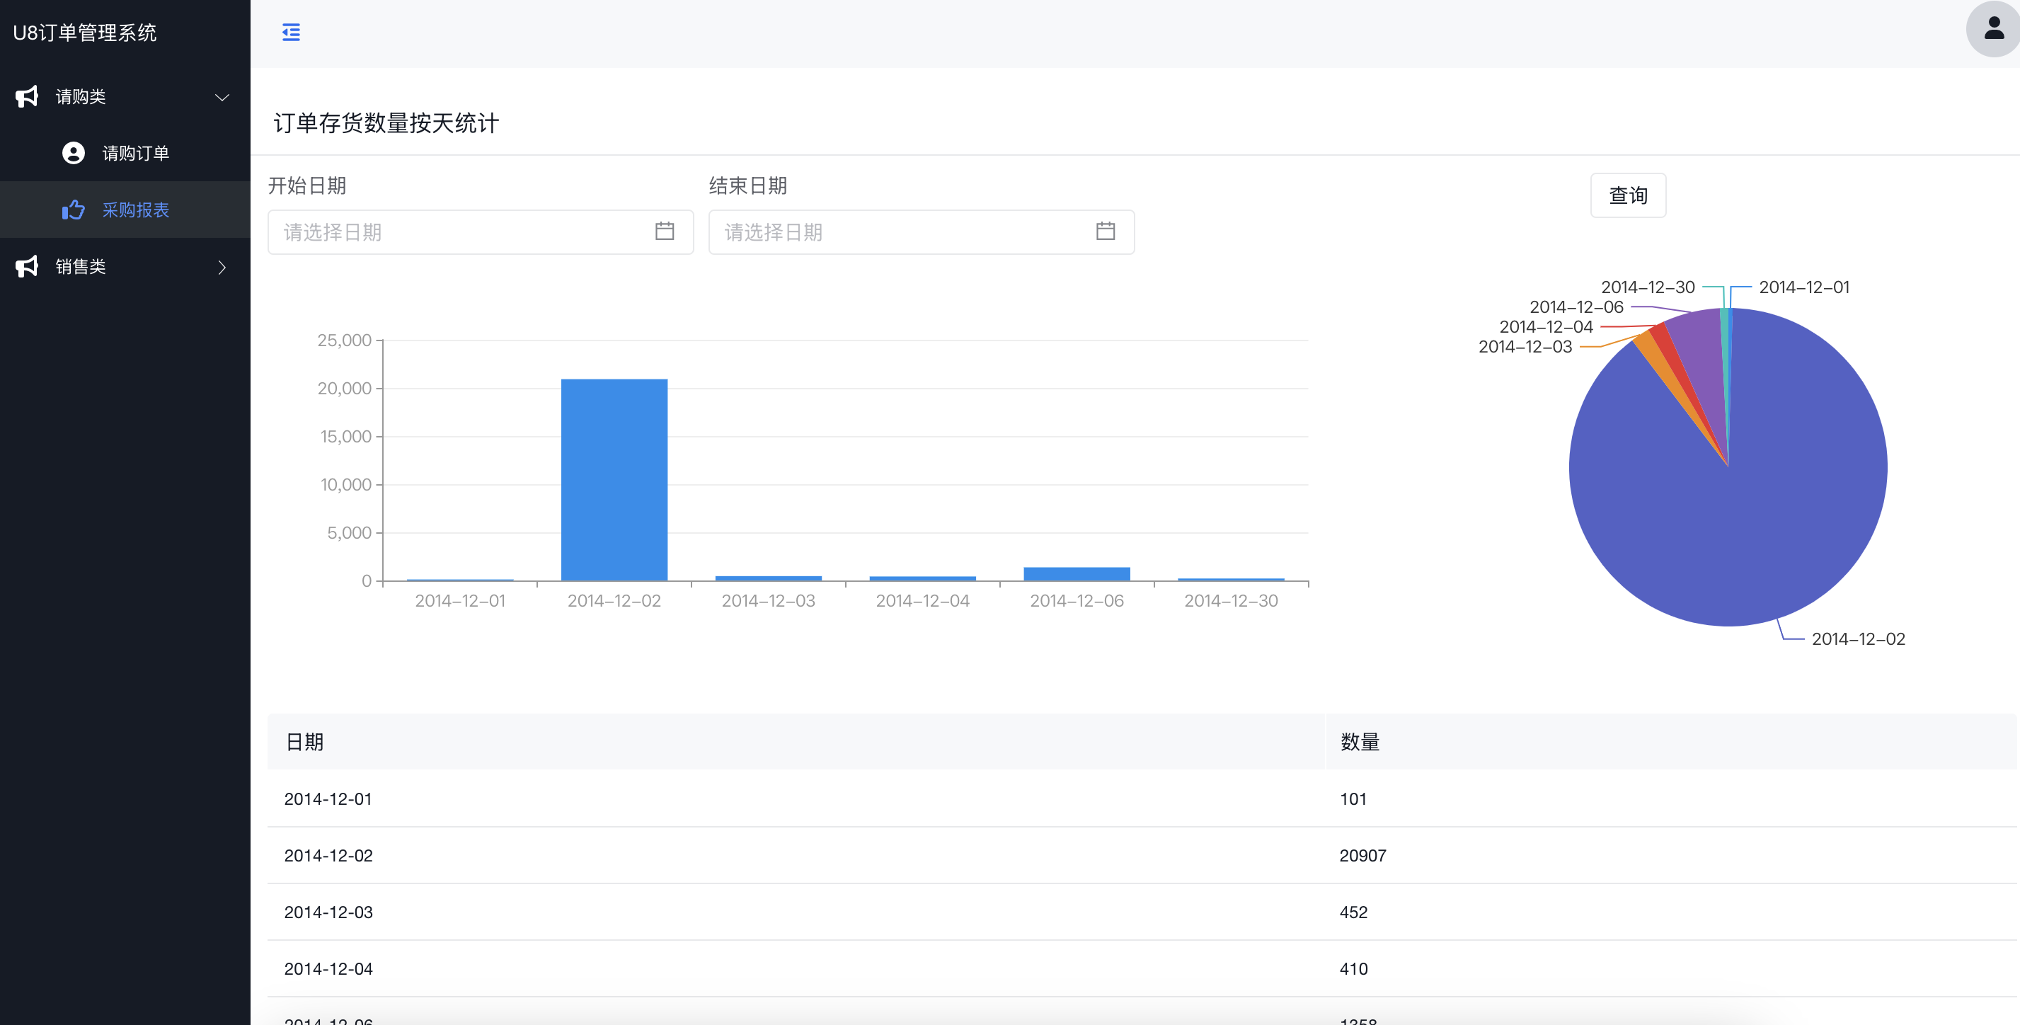The image size is (2020, 1025).
Task: Open the 请购类 menu group
Action: coord(125,96)
